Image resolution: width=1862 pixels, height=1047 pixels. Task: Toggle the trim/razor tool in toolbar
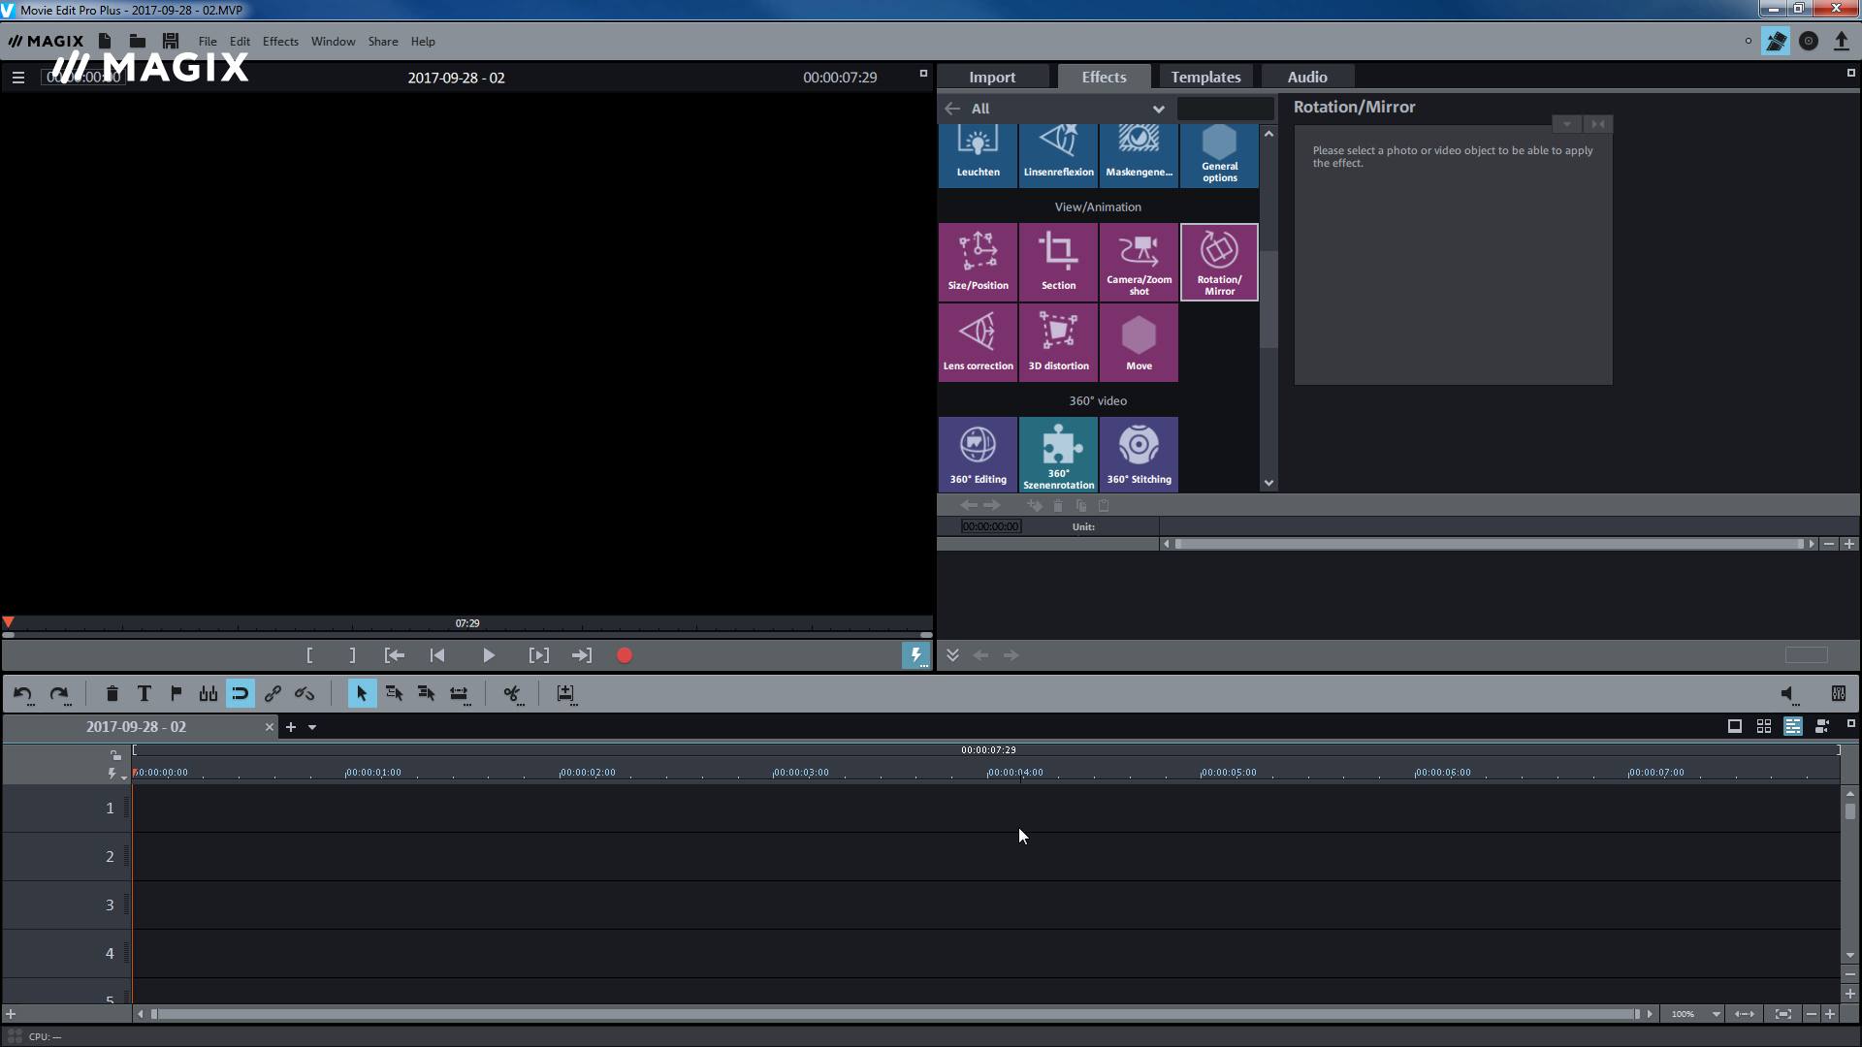[511, 693]
